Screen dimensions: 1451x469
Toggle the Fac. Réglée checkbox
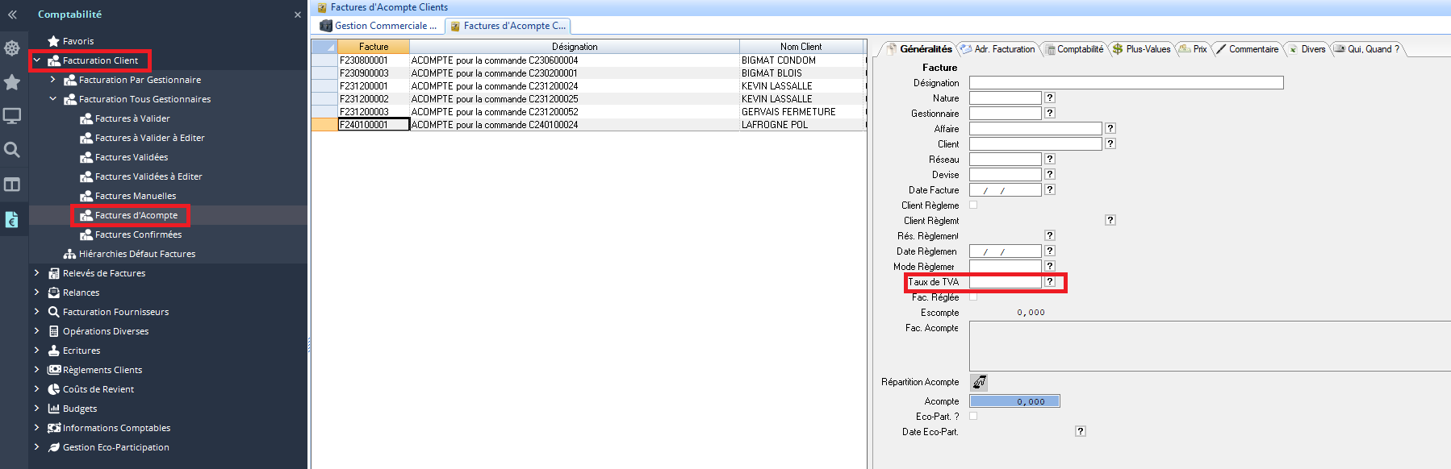[x=973, y=297]
